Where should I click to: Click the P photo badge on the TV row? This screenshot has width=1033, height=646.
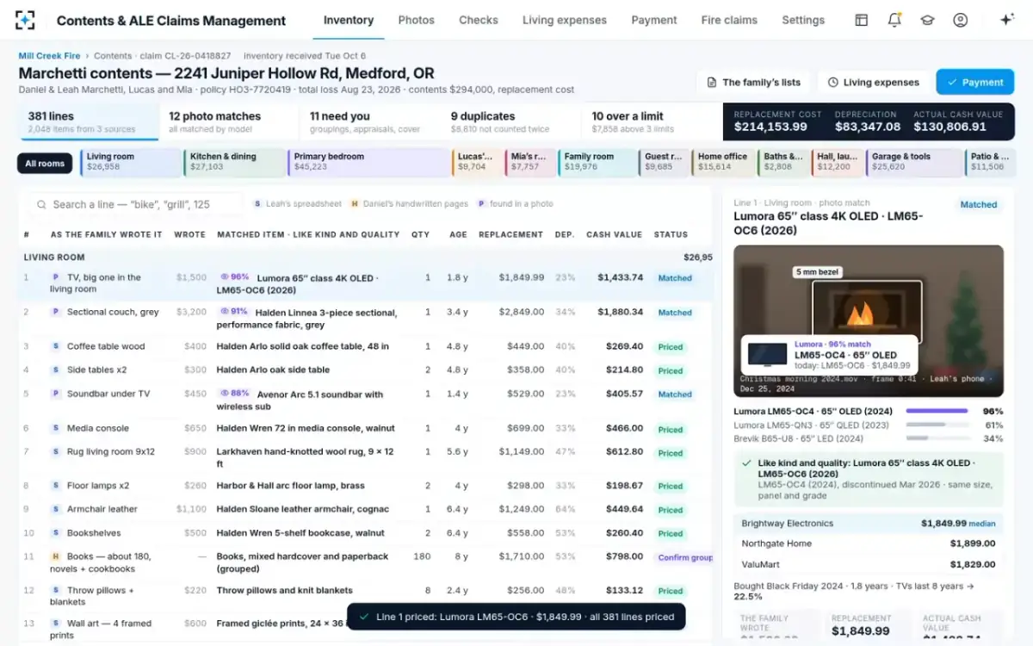(56, 277)
